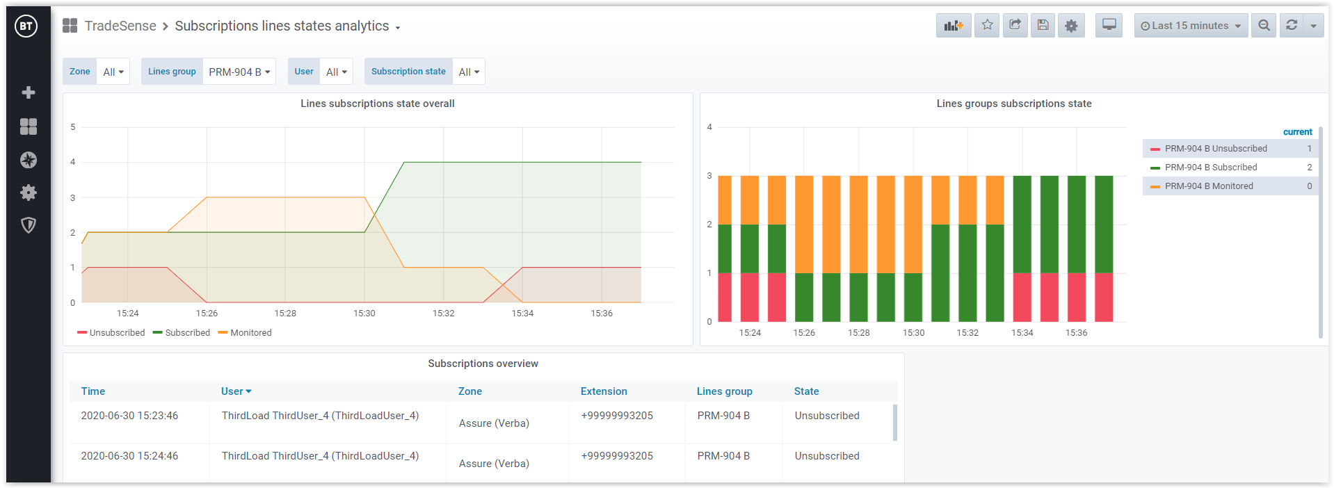1334x488 pixels.
Task: Open the User All dropdown
Action: (337, 72)
